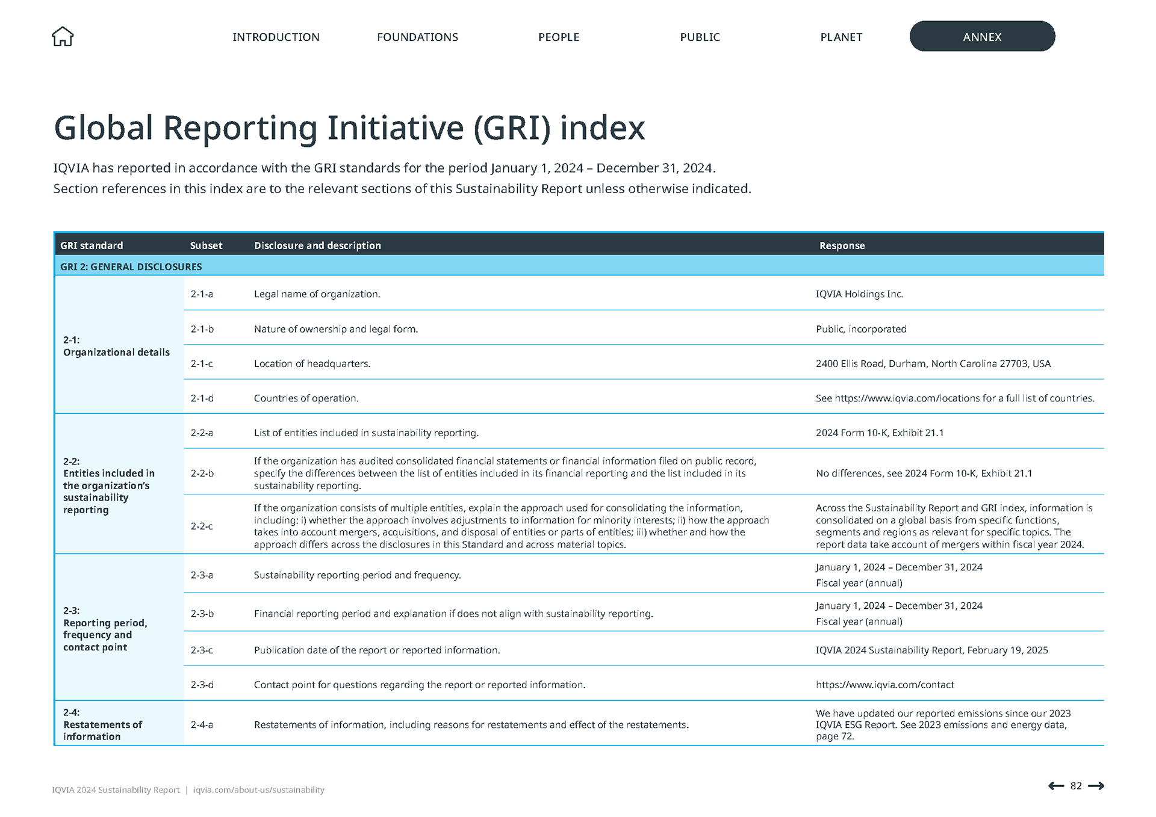Click 'Location of headquarters.' text
The image size is (1156, 817).
(312, 363)
